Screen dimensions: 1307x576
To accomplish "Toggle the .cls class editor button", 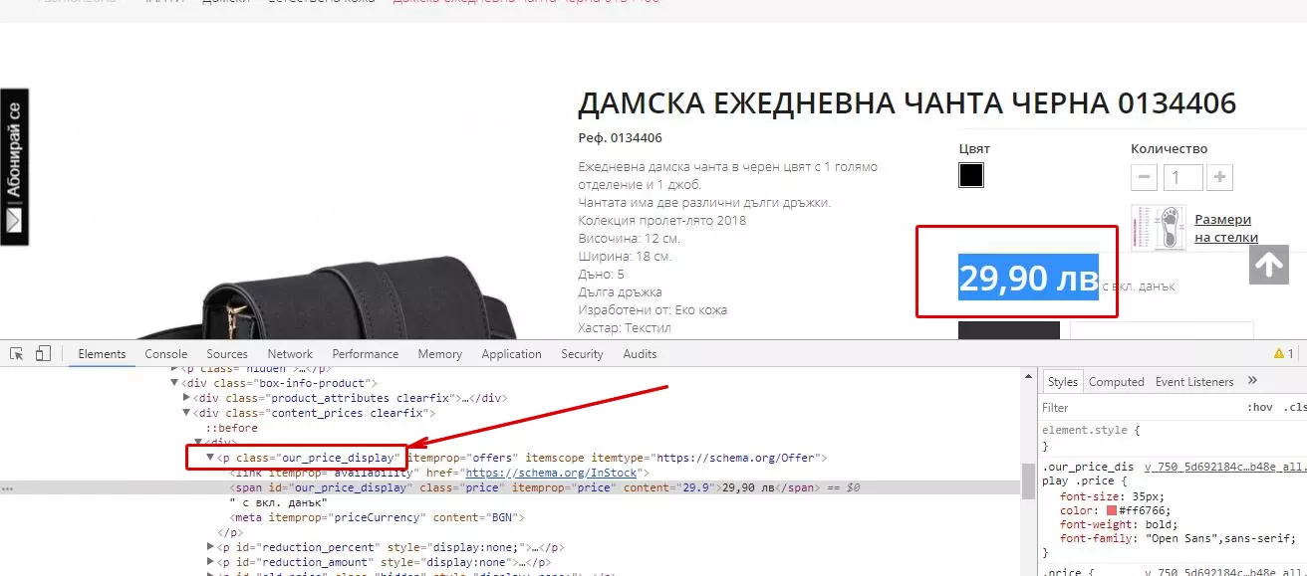I will pos(1295,407).
